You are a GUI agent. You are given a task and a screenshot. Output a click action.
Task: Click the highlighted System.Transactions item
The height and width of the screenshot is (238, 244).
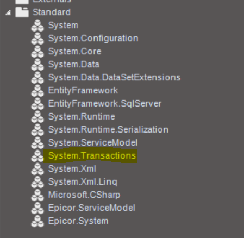[x=92, y=156]
